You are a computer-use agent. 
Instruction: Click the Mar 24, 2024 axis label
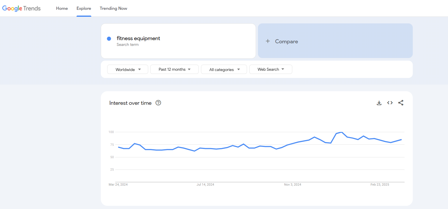tap(118, 184)
